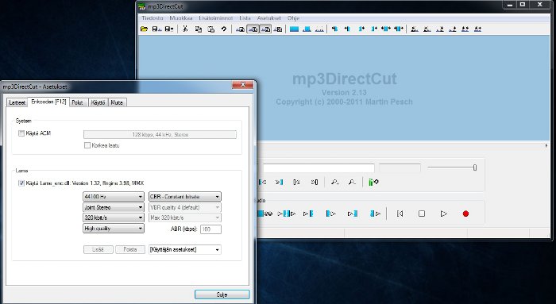Open the Käyttö tab

pyautogui.click(x=98, y=102)
